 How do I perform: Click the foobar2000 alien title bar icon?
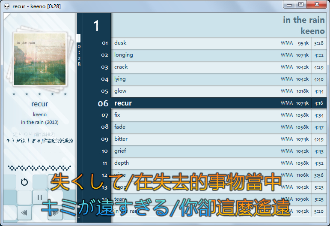[7, 6]
